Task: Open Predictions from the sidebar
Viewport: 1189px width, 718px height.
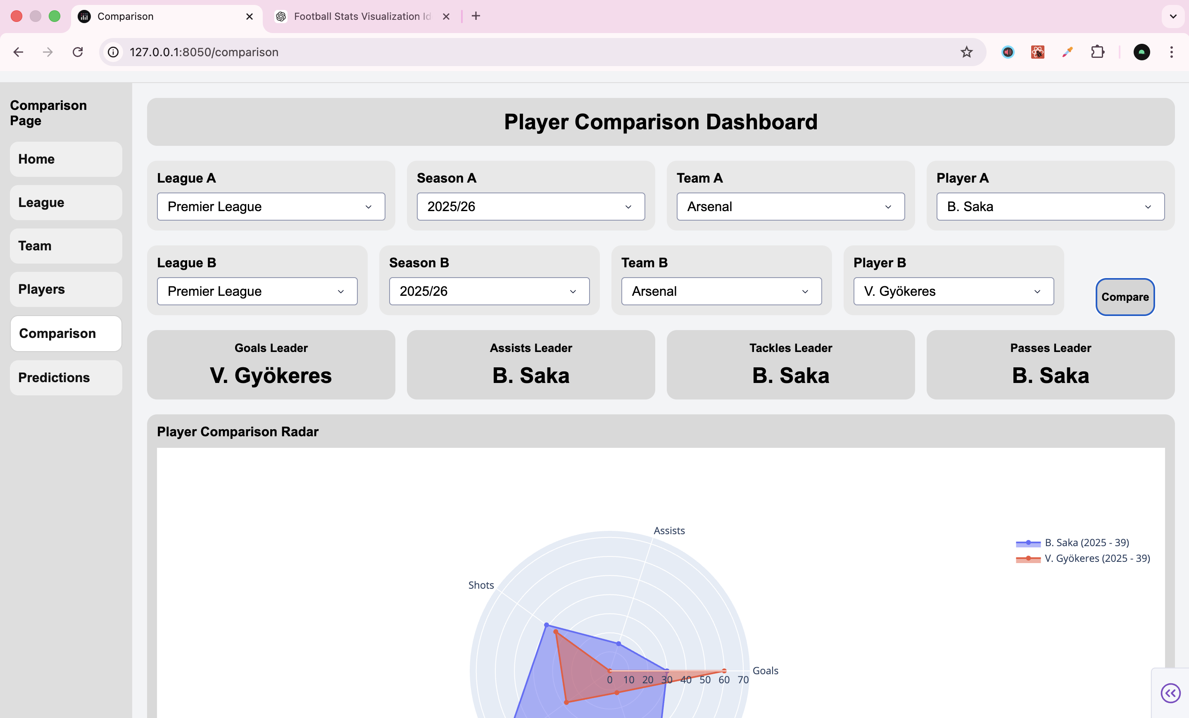Action: (x=66, y=378)
